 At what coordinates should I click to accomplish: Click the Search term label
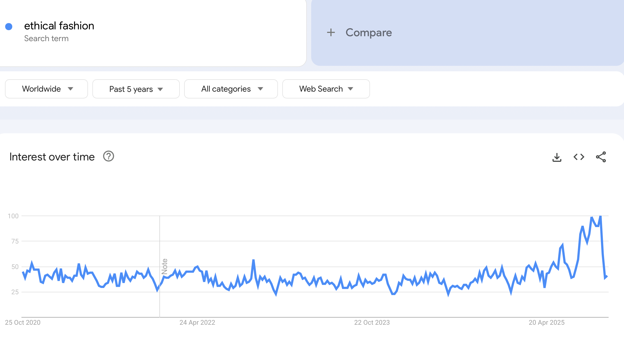tap(46, 38)
